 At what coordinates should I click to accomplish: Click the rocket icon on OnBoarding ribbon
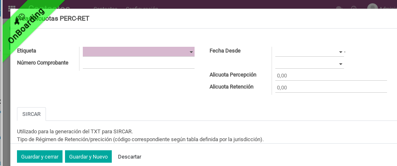[x=17, y=22]
